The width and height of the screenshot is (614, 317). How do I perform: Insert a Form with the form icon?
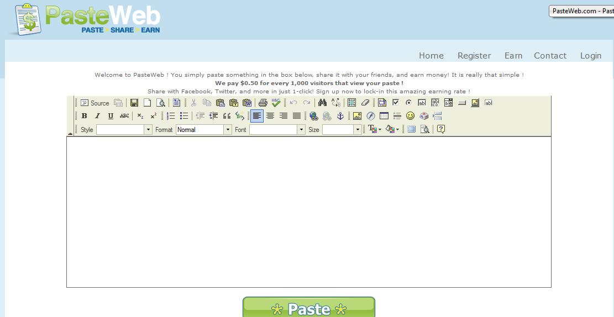[382, 103]
